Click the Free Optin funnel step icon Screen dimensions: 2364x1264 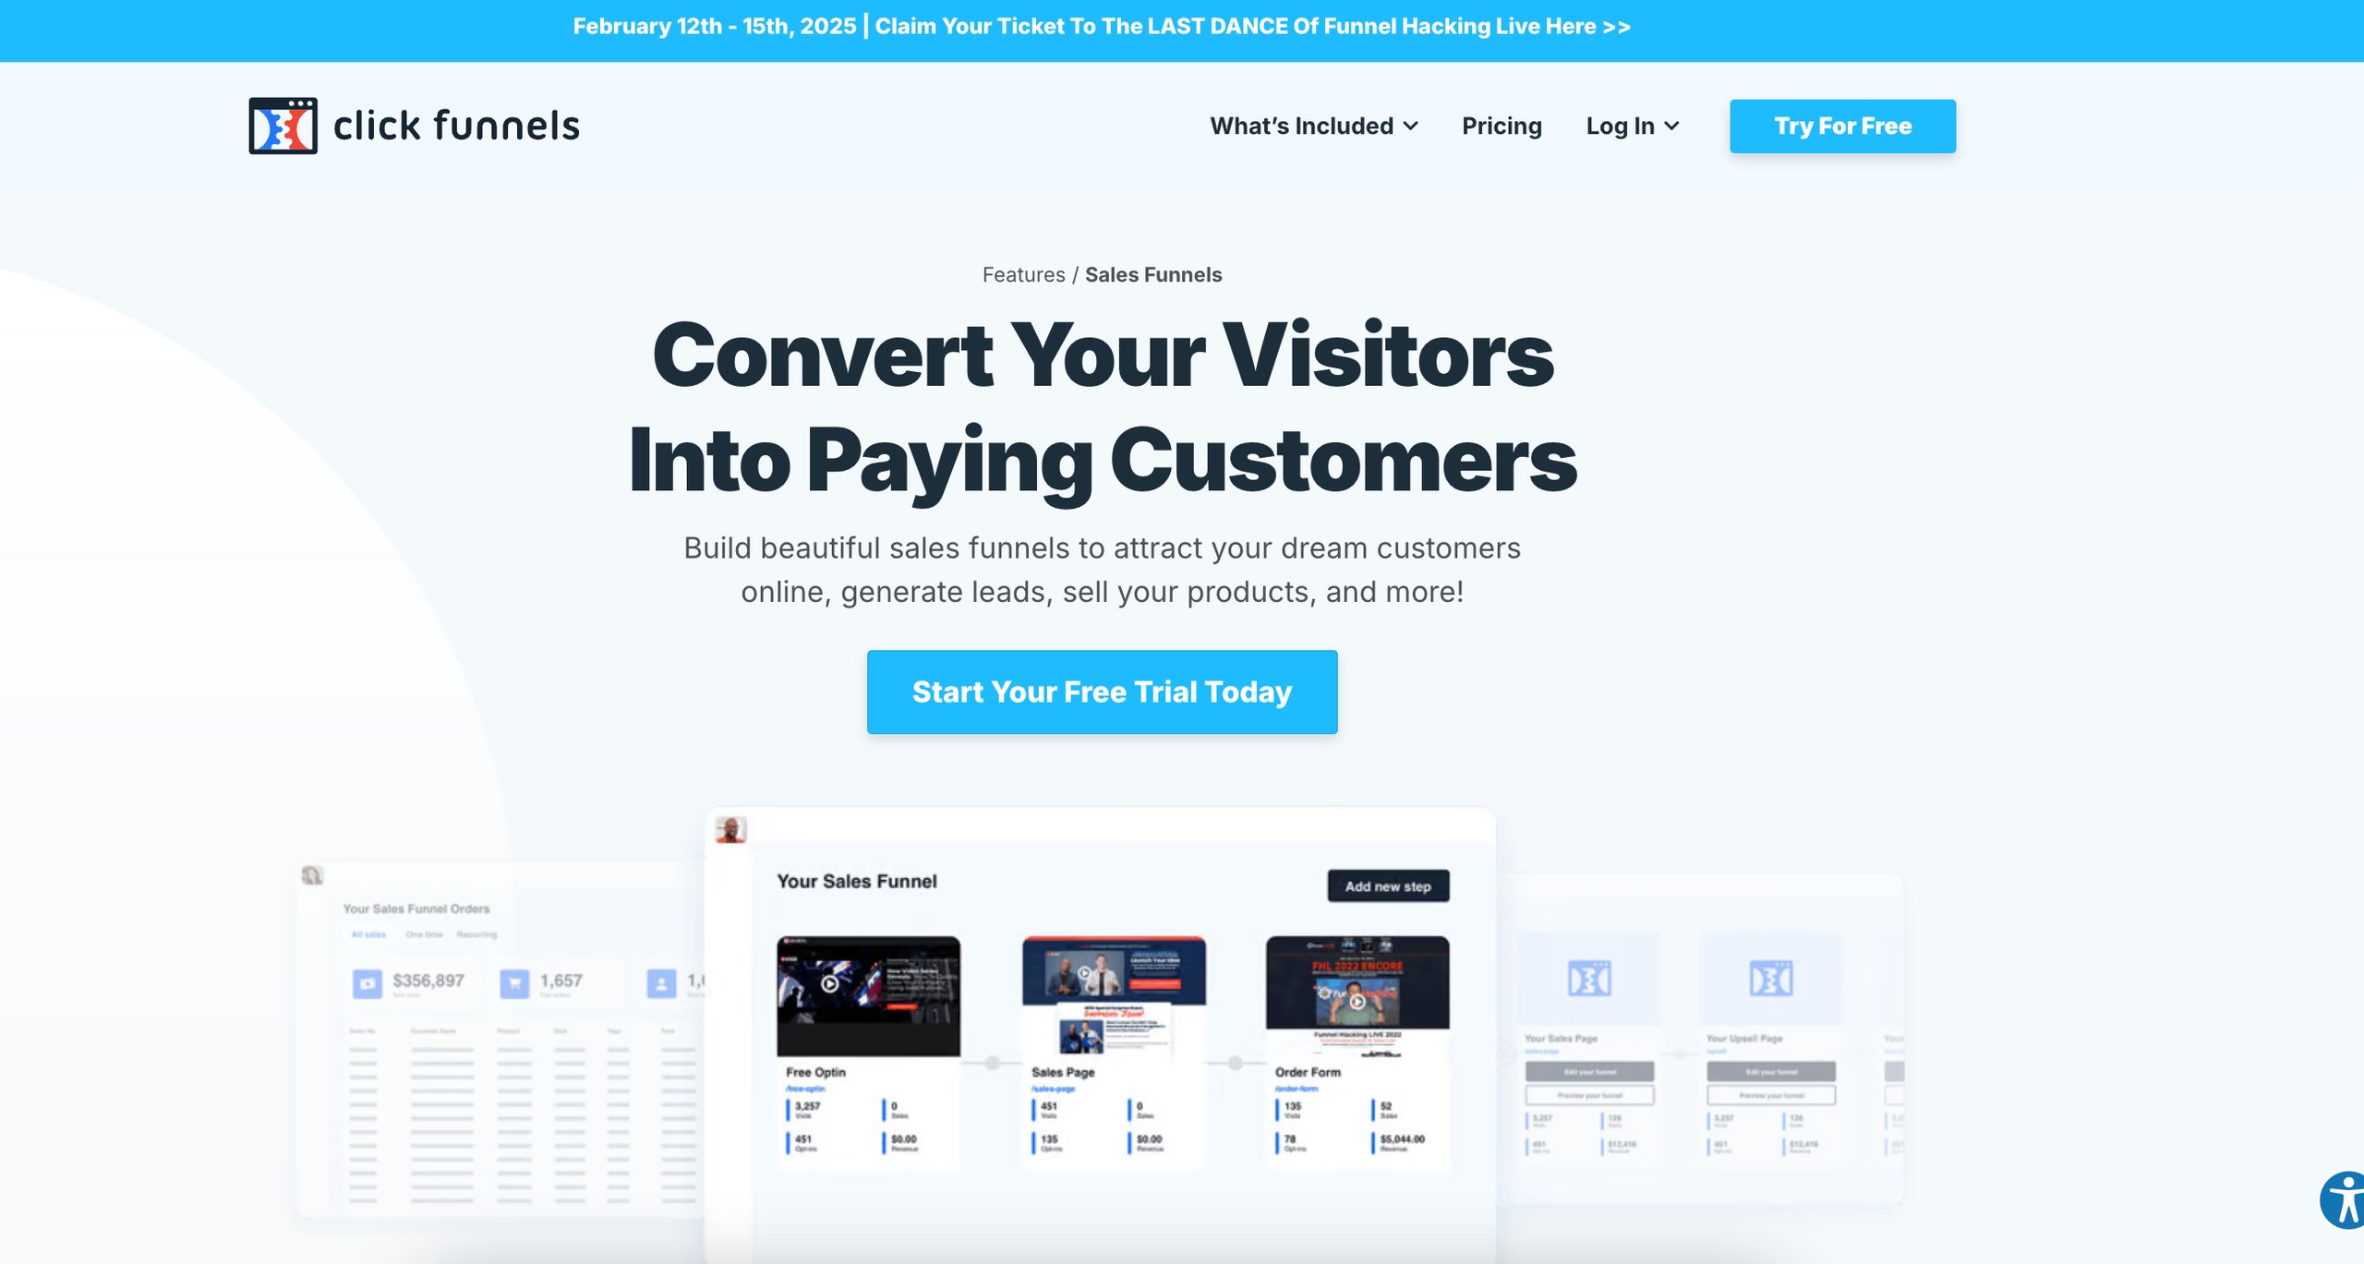tap(871, 993)
